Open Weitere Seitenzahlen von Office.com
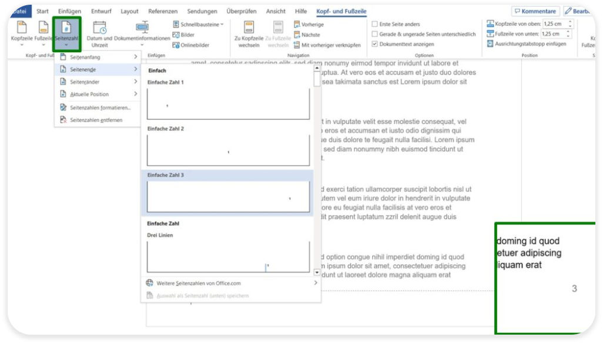Image resolution: width=603 pixels, height=344 pixels. pos(232,283)
